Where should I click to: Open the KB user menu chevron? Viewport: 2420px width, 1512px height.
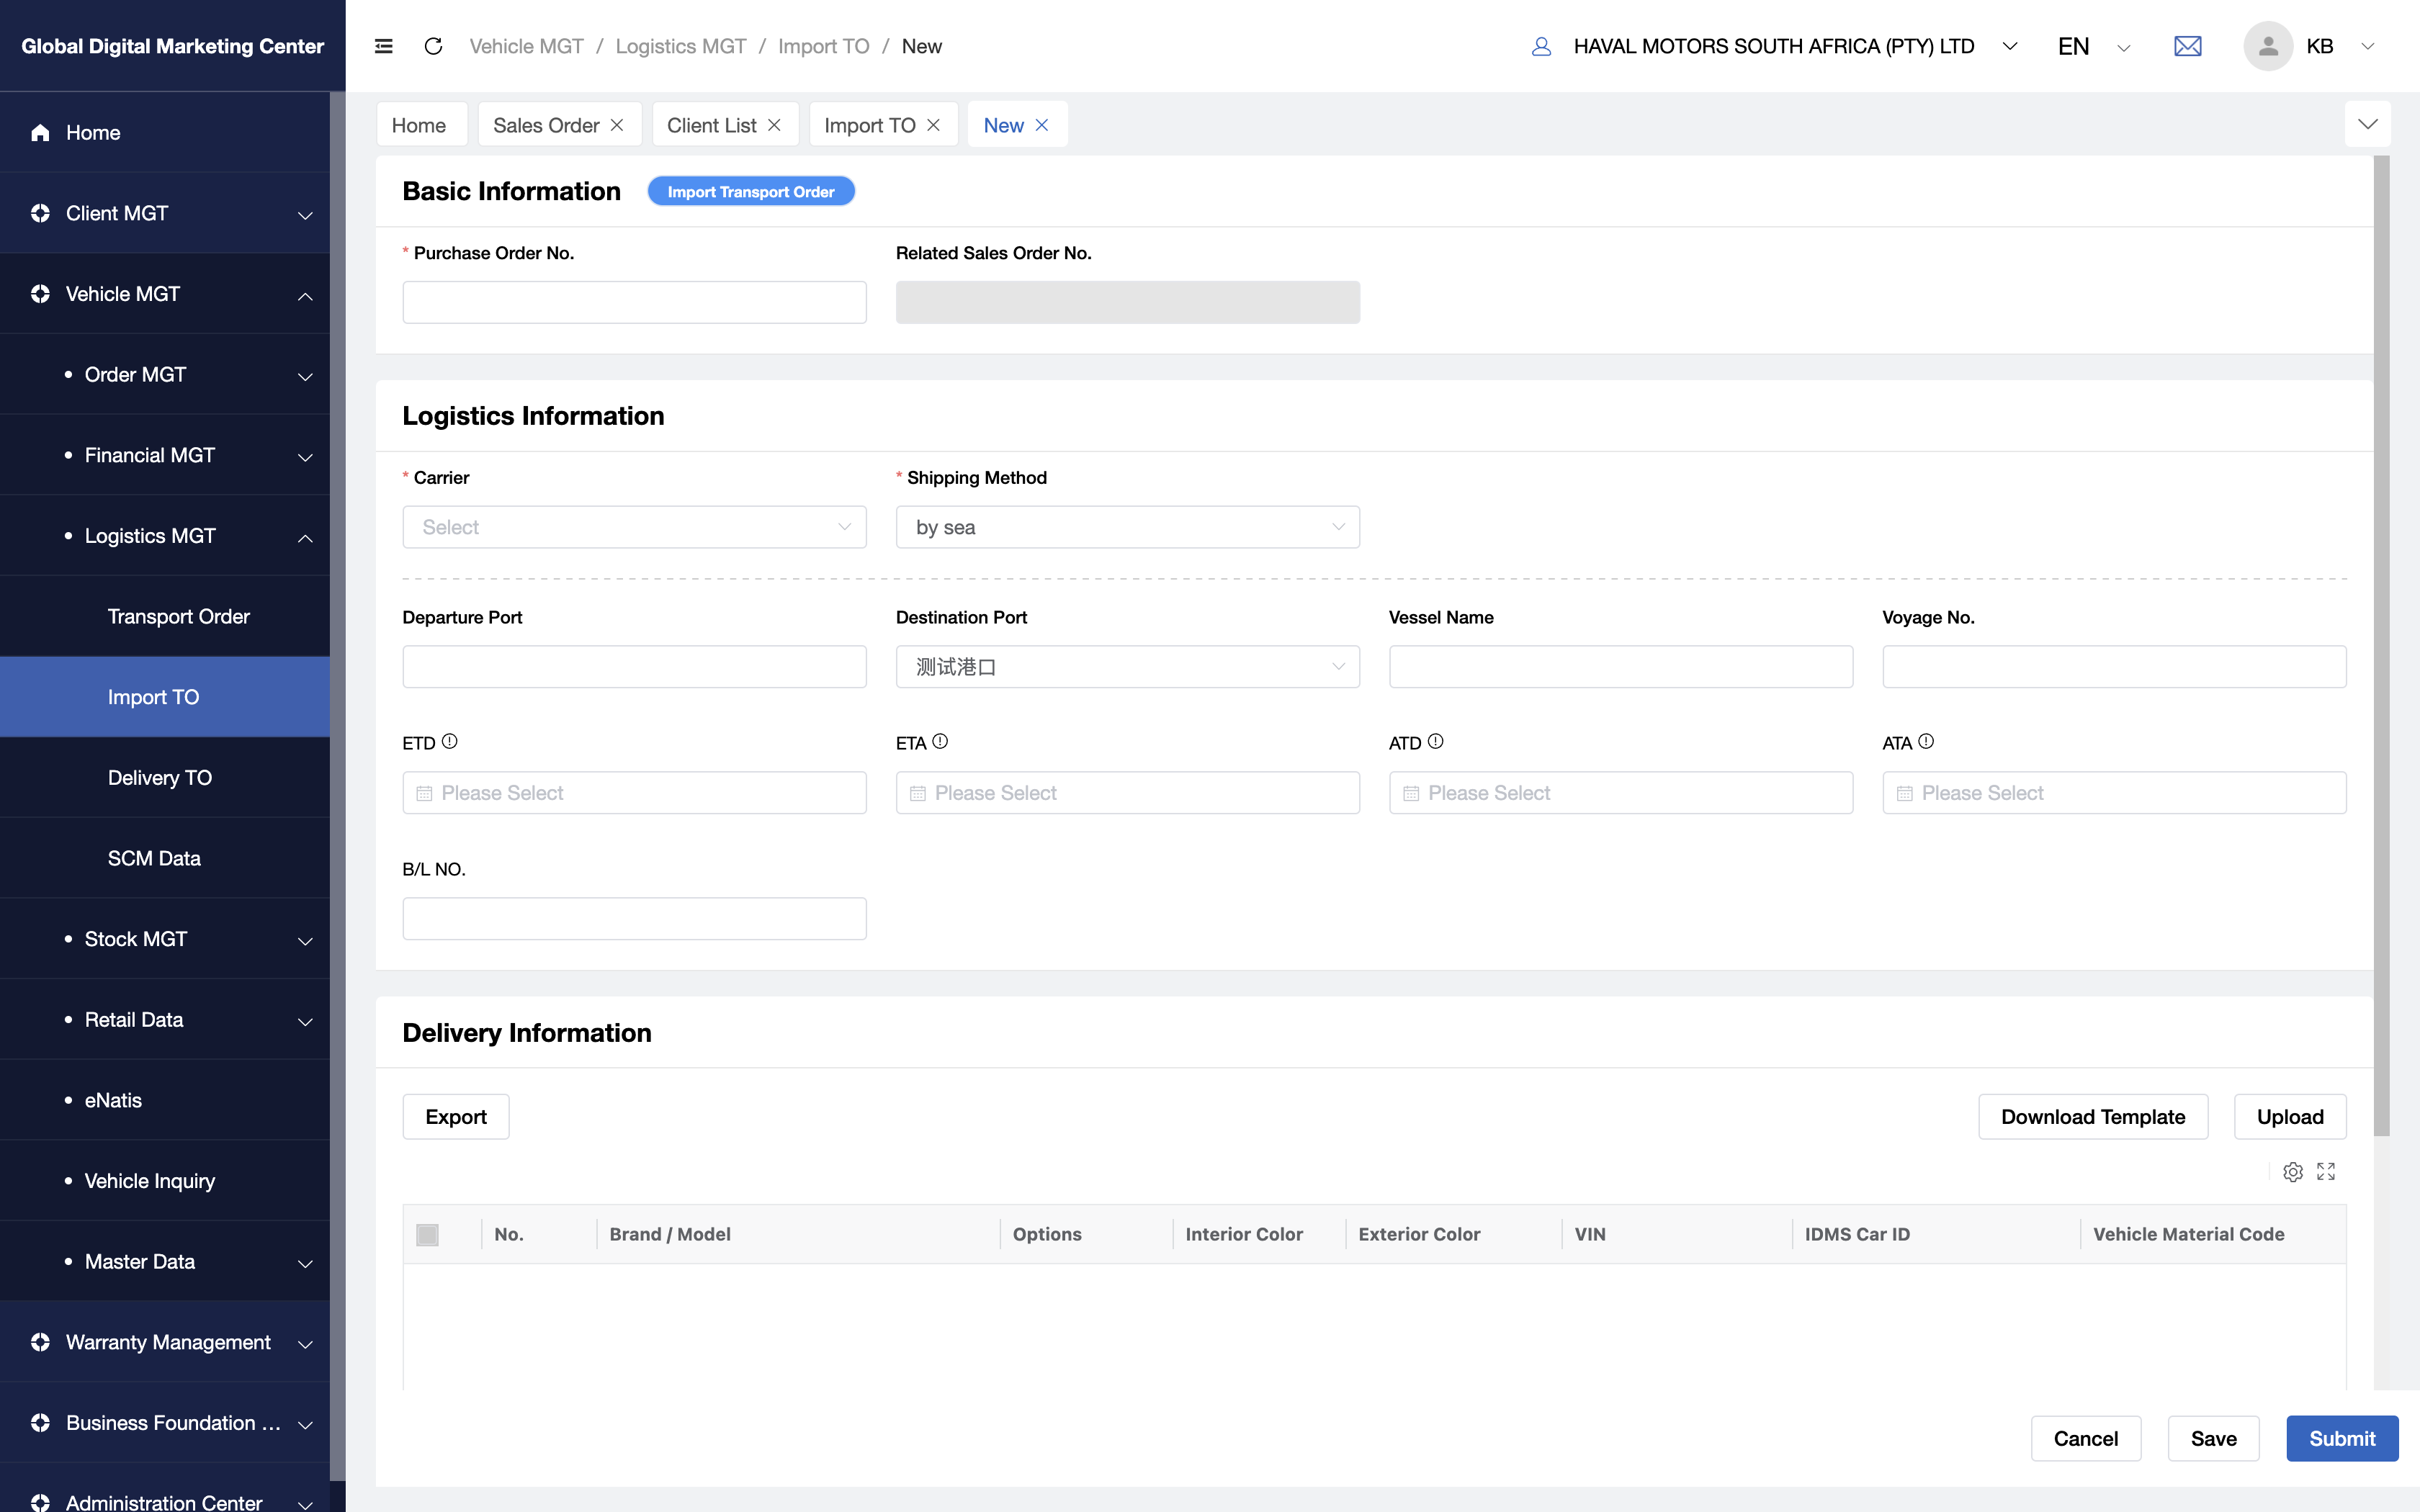point(2367,46)
